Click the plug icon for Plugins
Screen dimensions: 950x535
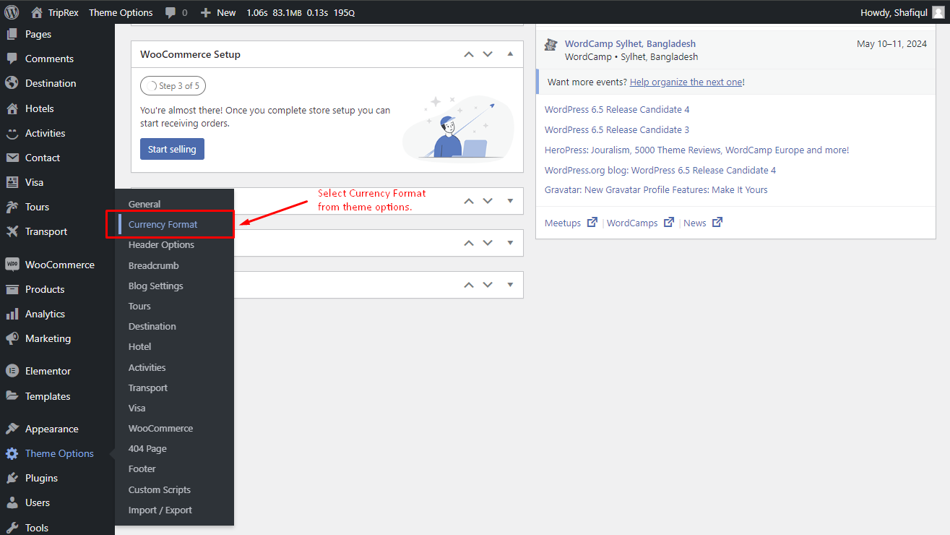(x=12, y=478)
